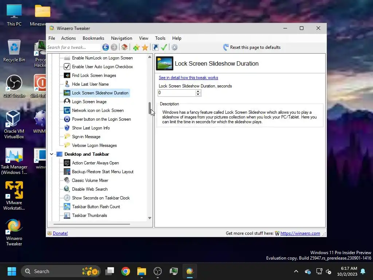This screenshot has width=373, height=280.
Task: Click the tree horizontal scrollbar
Action: click(x=91, y=224)
